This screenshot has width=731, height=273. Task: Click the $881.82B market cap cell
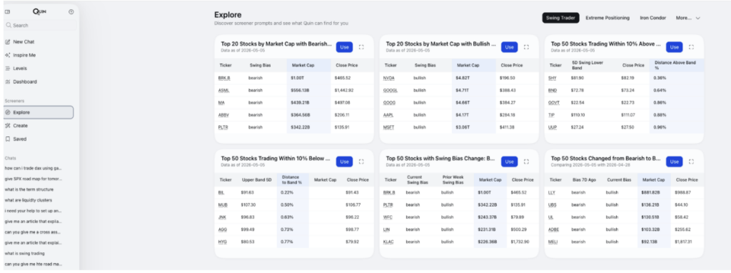[651, 192]
